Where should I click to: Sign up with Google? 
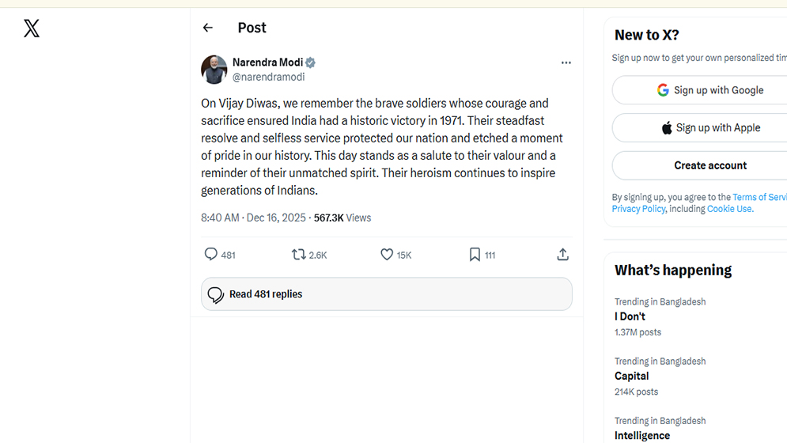coord(709,90)
